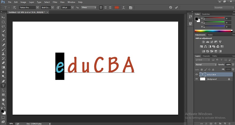Viewport: 235px width, 125px height.
Task: Click the delete layer trash icon
Action: 229,124
